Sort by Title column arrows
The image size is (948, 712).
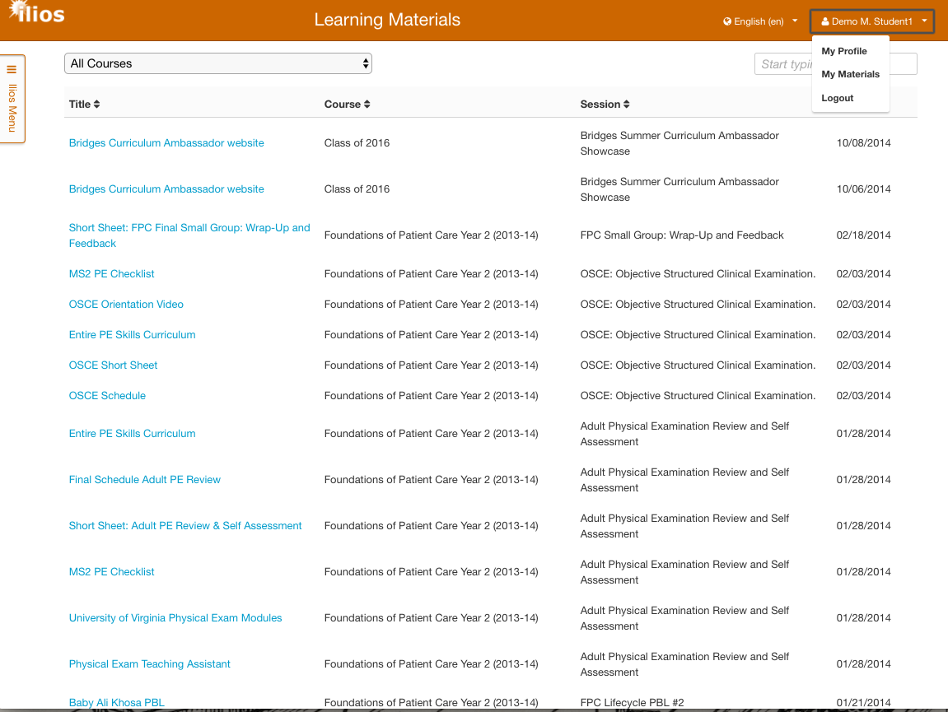pyautogui.click(x=97, y=105)
